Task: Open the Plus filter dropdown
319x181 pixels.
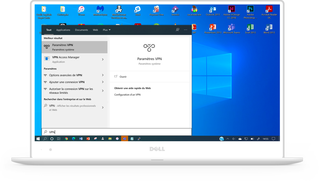Action: pos(107,30)
